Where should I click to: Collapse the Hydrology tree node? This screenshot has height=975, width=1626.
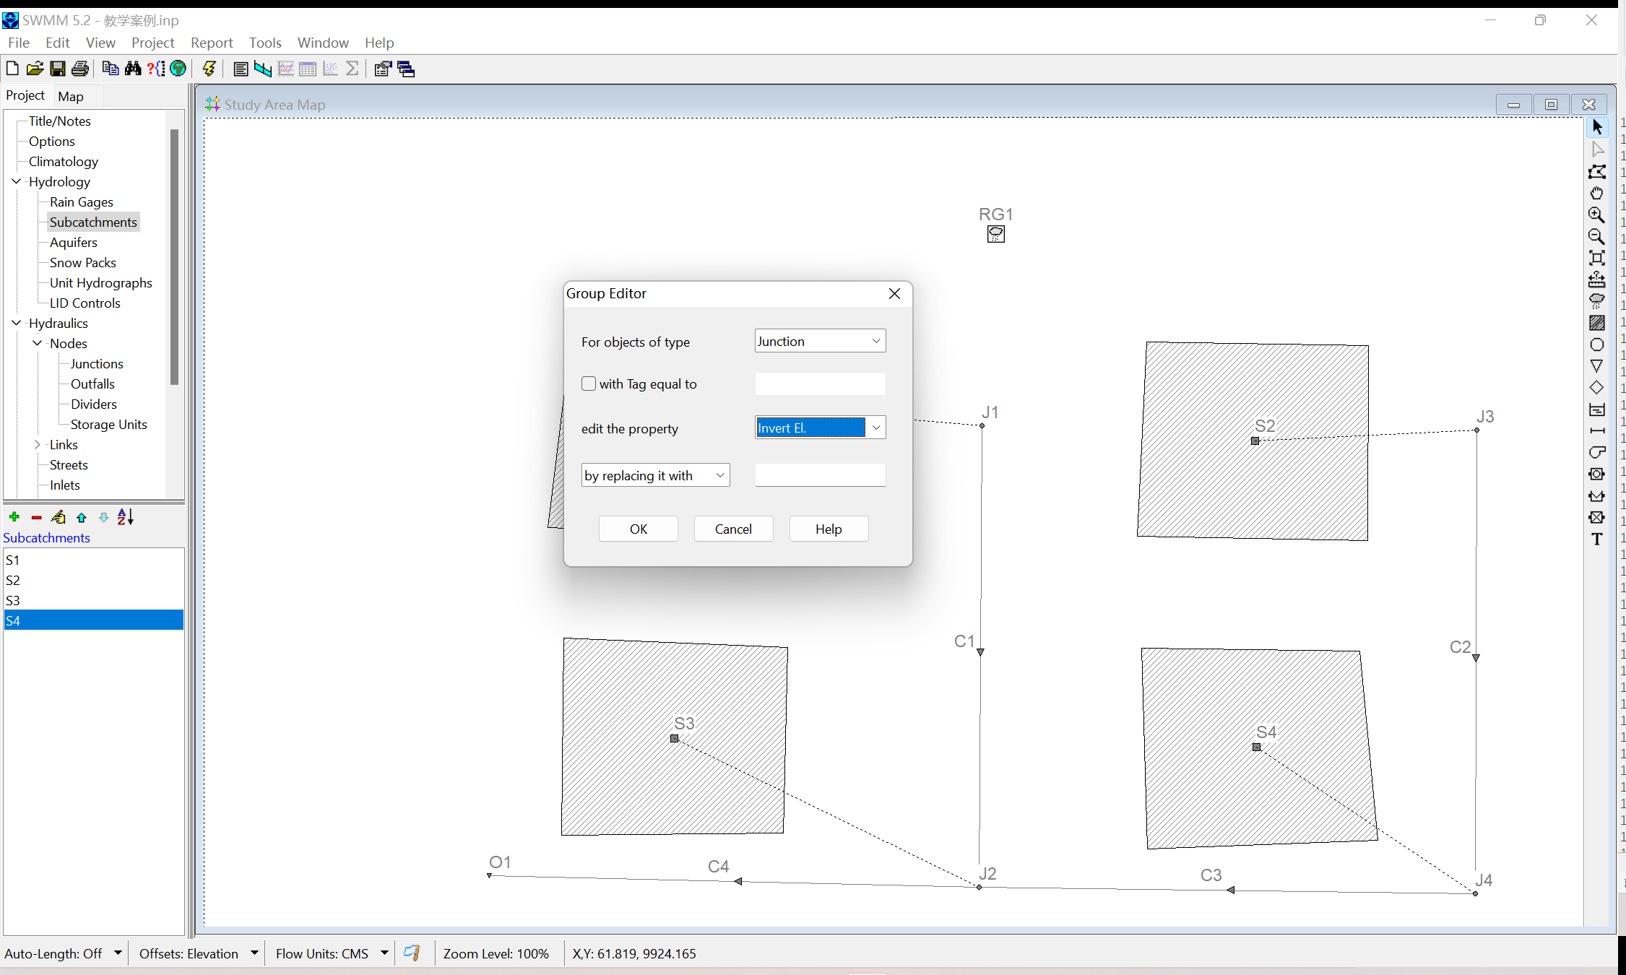click(x=16, y=181)
